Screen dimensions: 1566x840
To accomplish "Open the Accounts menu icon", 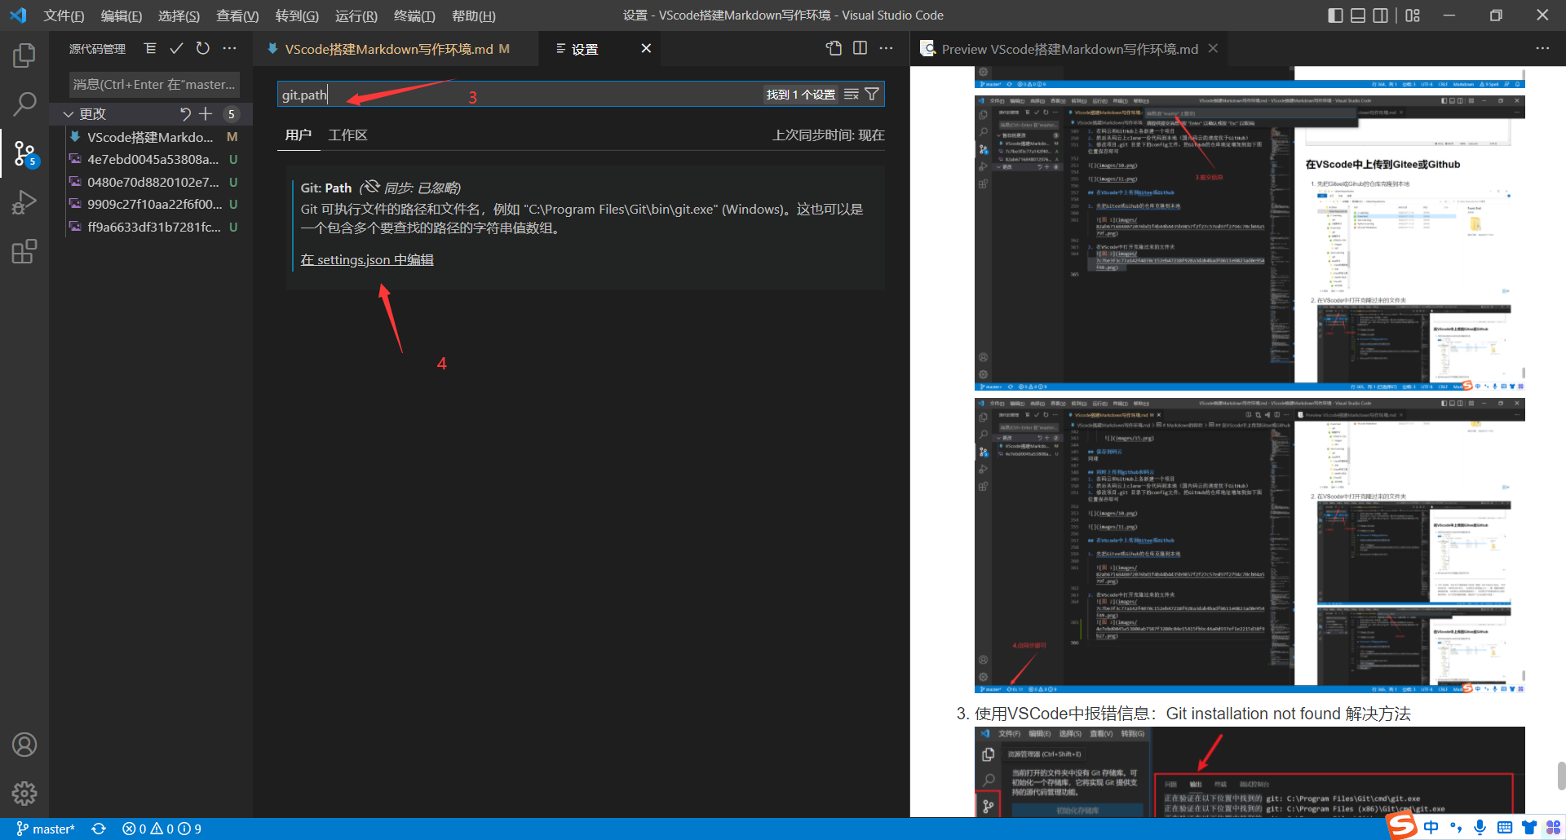I will 24,745.
